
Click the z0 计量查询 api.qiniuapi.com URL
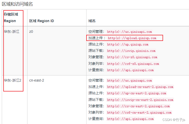(130, 70)
